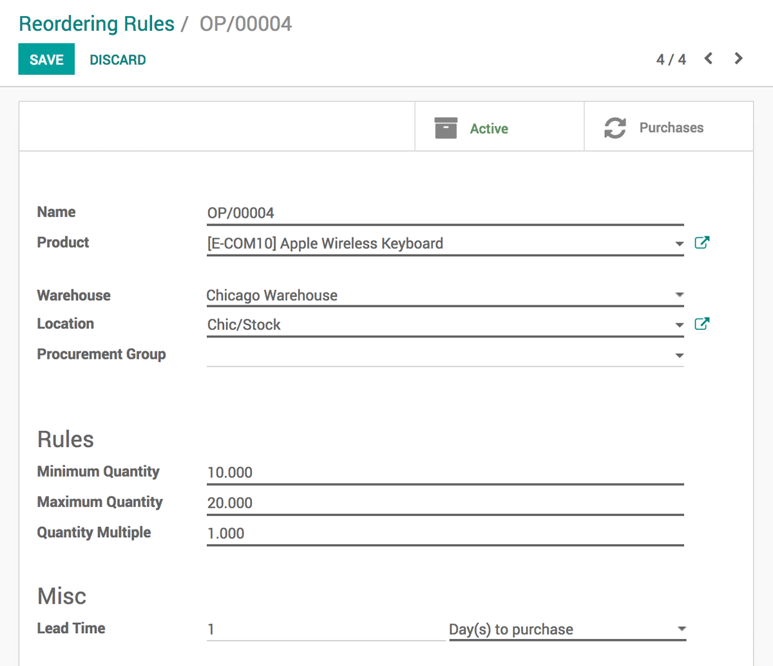Expand the Procurement Group dropdown

pyautogui.click(x=679, y=356)
